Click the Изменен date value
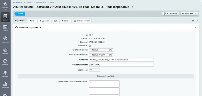Screen dimensions: 202x96 97,42
